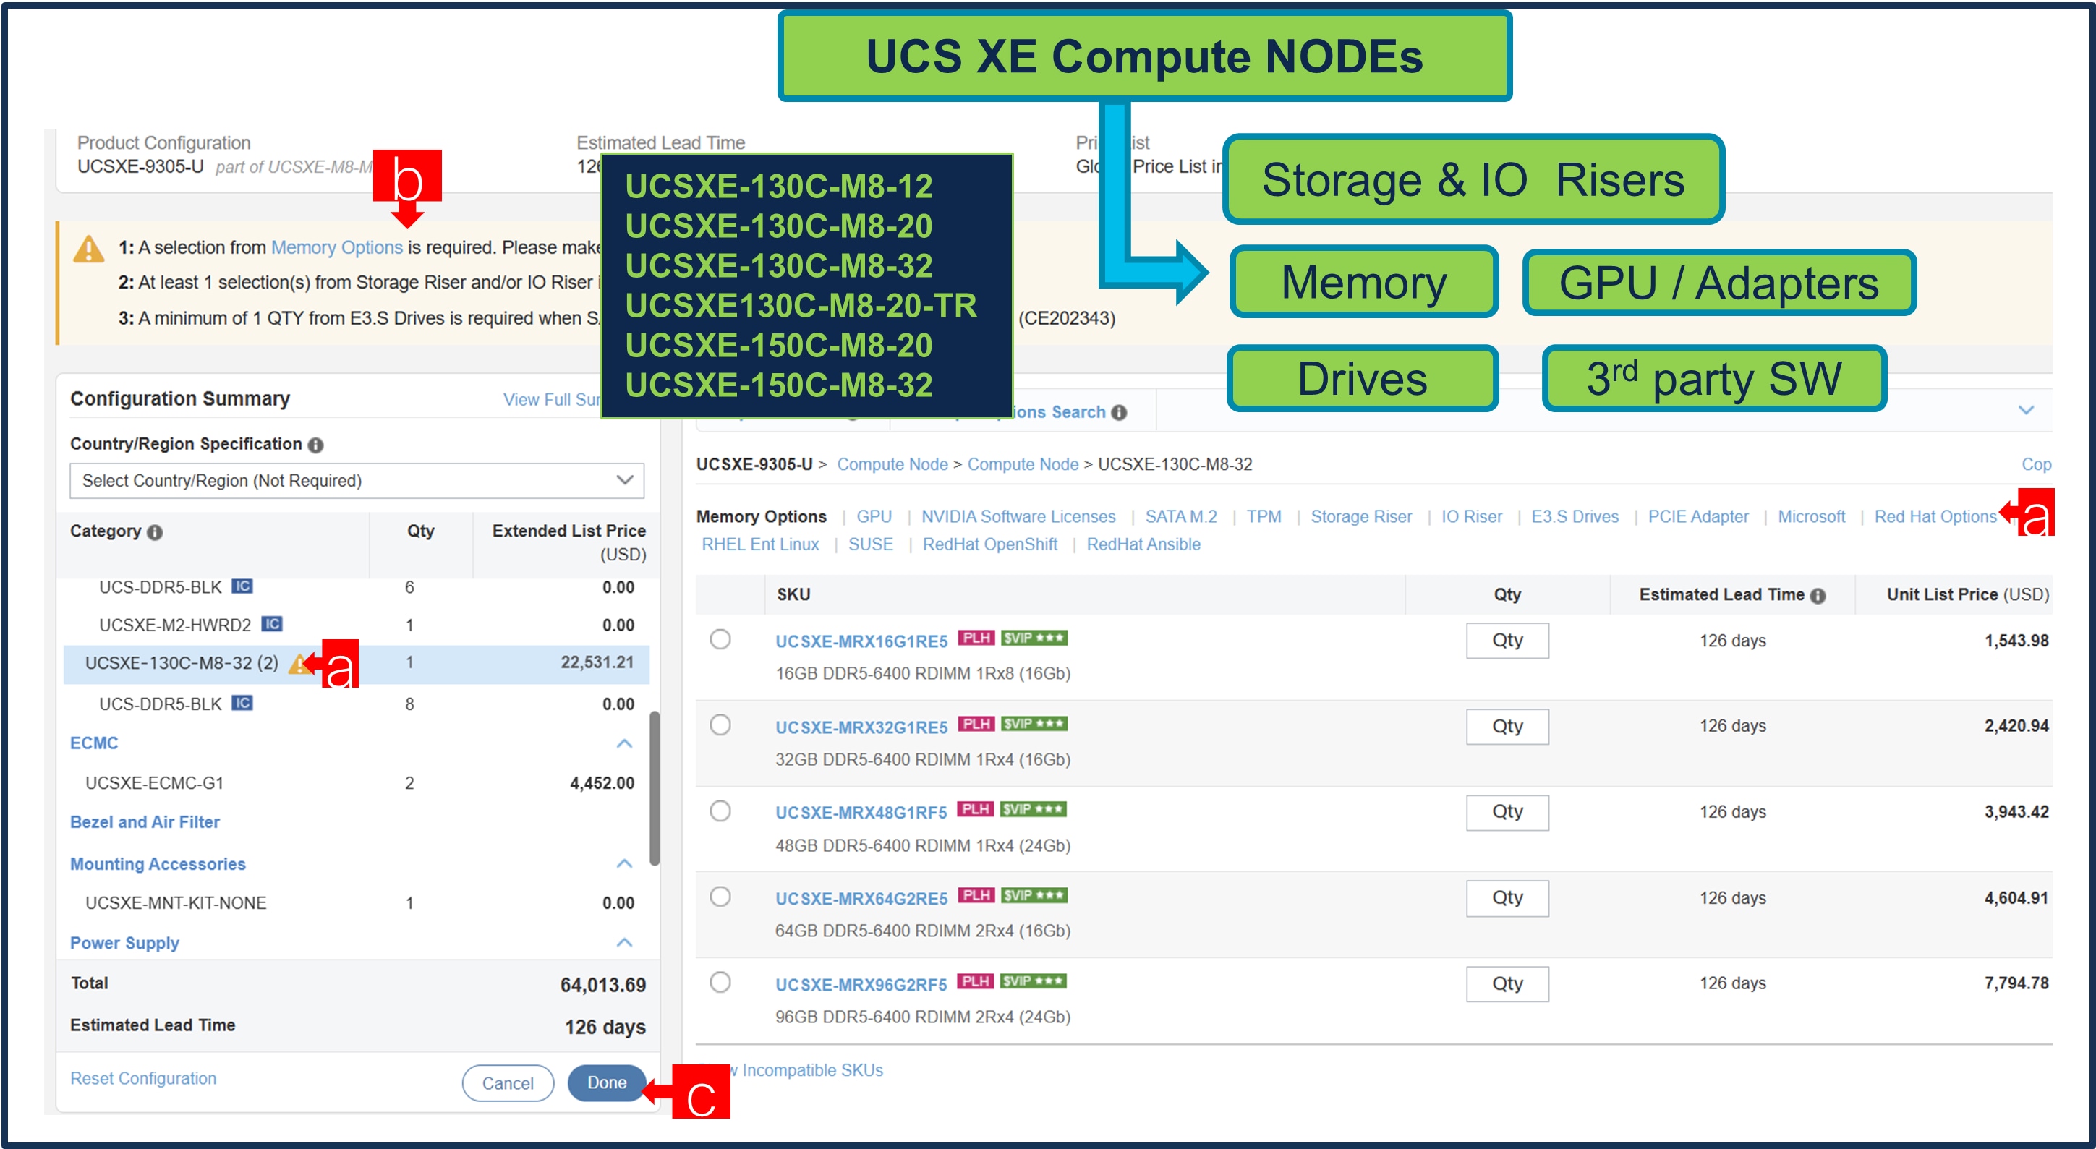Open the Memory Options tab

tap(761, 517)
